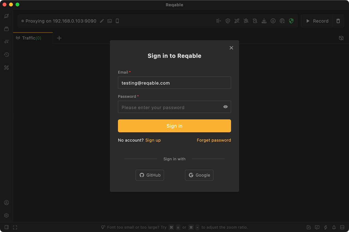Click the notifications bell icon
The image size is (349, 232).
coord(334,227)
